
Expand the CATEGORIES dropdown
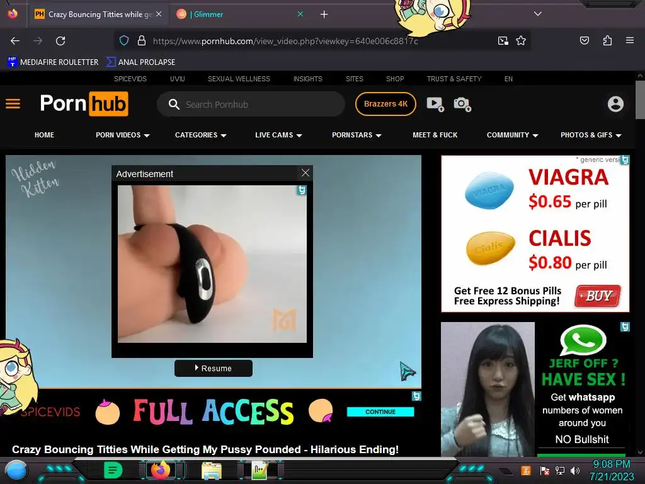coord(201,135)
